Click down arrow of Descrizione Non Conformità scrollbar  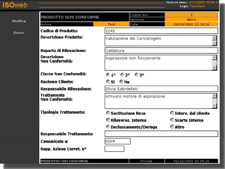click(x=214, y=68)
